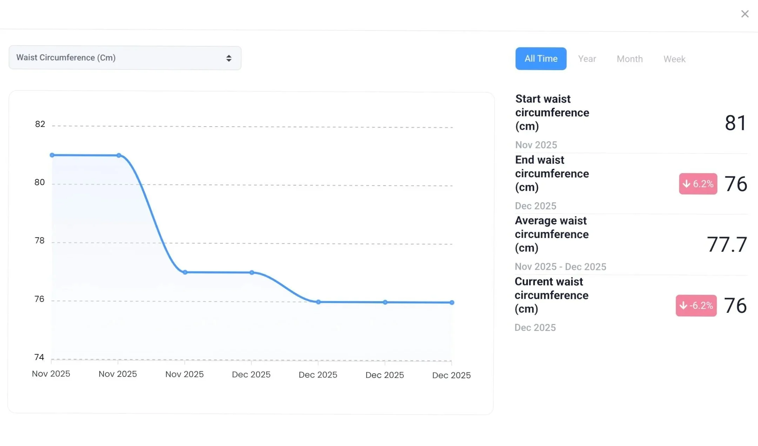Image resolution: width=758 pixels, height=446 pixels.
Task: Click the up-down arrows in the metric selector
Action: [x=229, y=58]
